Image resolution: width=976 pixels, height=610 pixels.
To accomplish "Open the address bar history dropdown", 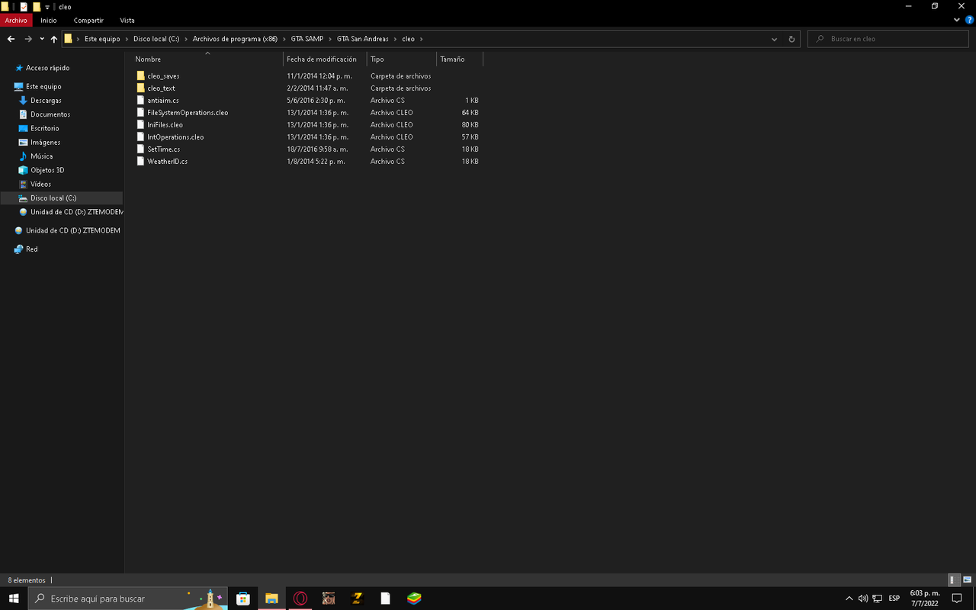I will pyautogui.click(x=775, y=39).
